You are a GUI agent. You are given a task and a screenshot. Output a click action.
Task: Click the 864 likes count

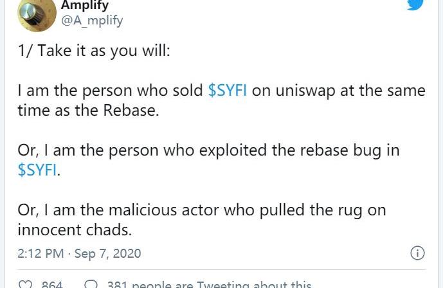coord(51,285)
